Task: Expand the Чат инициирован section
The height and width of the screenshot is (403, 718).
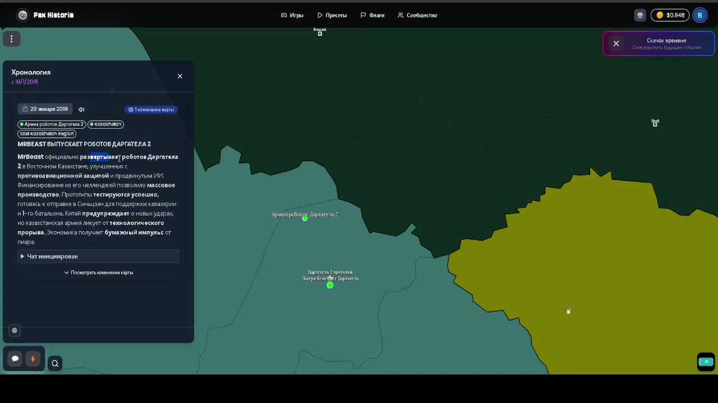Action: (x=98, y=256)
